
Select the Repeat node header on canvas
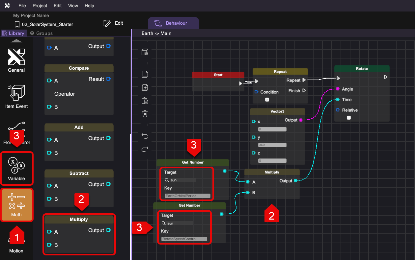pyautogui.click(x=280, y=71)
